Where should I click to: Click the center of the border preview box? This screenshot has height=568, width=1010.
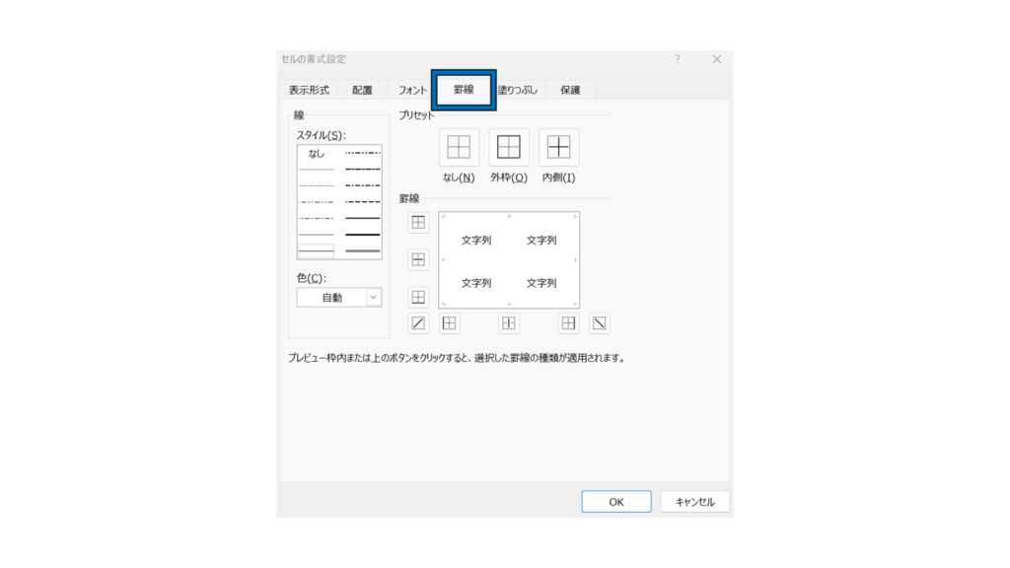(x=509, y=260)
